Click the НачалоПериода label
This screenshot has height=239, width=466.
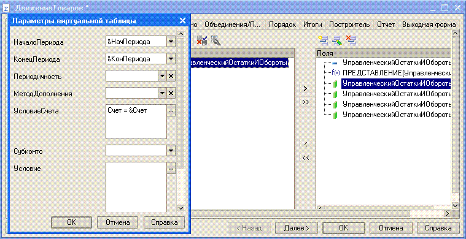click(39, 42)
